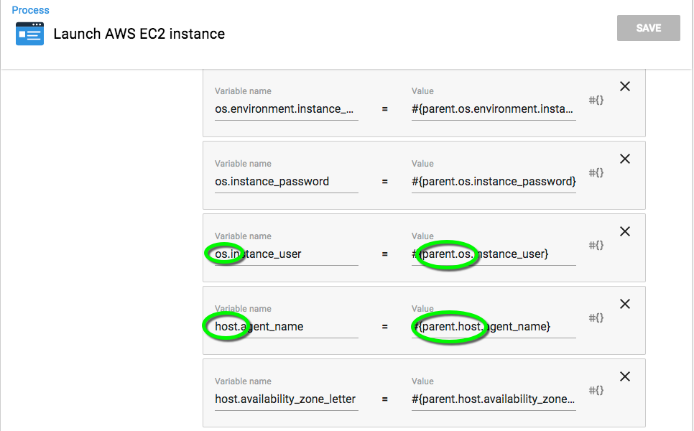694x431 pixels.
Task: Edit the #{parent.os.instance_user} value field
Action: click(494, 254)
